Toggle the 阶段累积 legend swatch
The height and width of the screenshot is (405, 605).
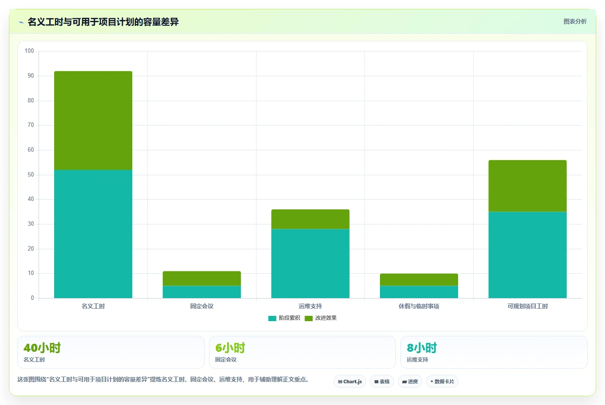272,318
